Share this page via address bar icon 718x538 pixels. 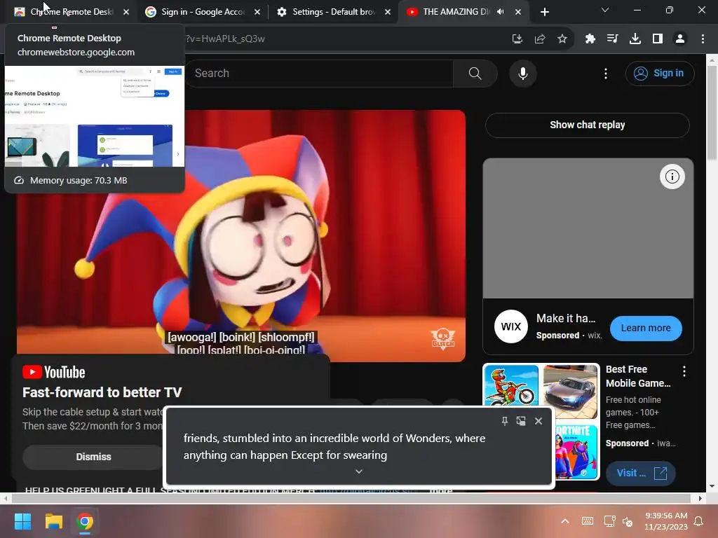(540, 39)
